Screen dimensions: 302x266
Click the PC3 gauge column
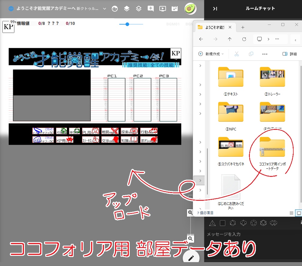(168, 100)
